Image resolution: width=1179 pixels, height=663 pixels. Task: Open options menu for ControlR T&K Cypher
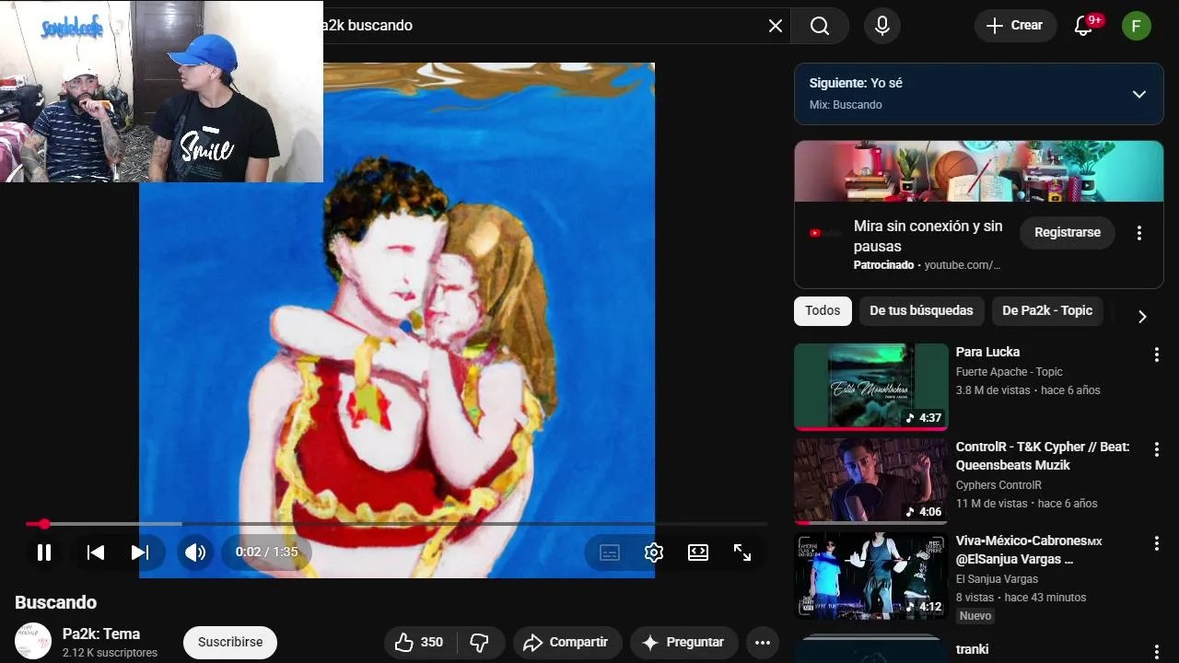[1157, 449]
